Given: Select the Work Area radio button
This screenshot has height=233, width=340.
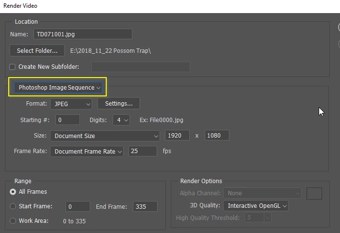Looking at the screenshot, I should pyautogui.click(x=13, y=221).
